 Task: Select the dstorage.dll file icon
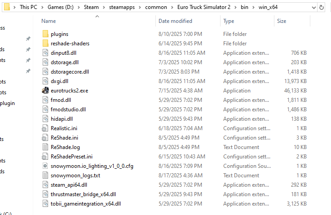point(45,62)
